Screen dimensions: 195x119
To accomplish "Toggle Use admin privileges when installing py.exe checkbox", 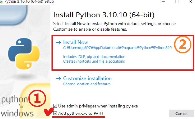I will [55, 106].
